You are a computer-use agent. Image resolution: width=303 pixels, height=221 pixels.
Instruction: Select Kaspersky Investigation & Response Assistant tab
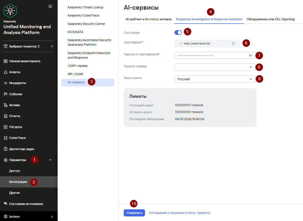(209, 19)
